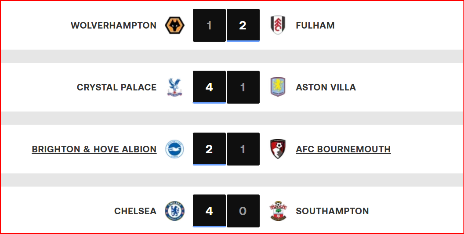Select the Chelsea lion badge

174,211
